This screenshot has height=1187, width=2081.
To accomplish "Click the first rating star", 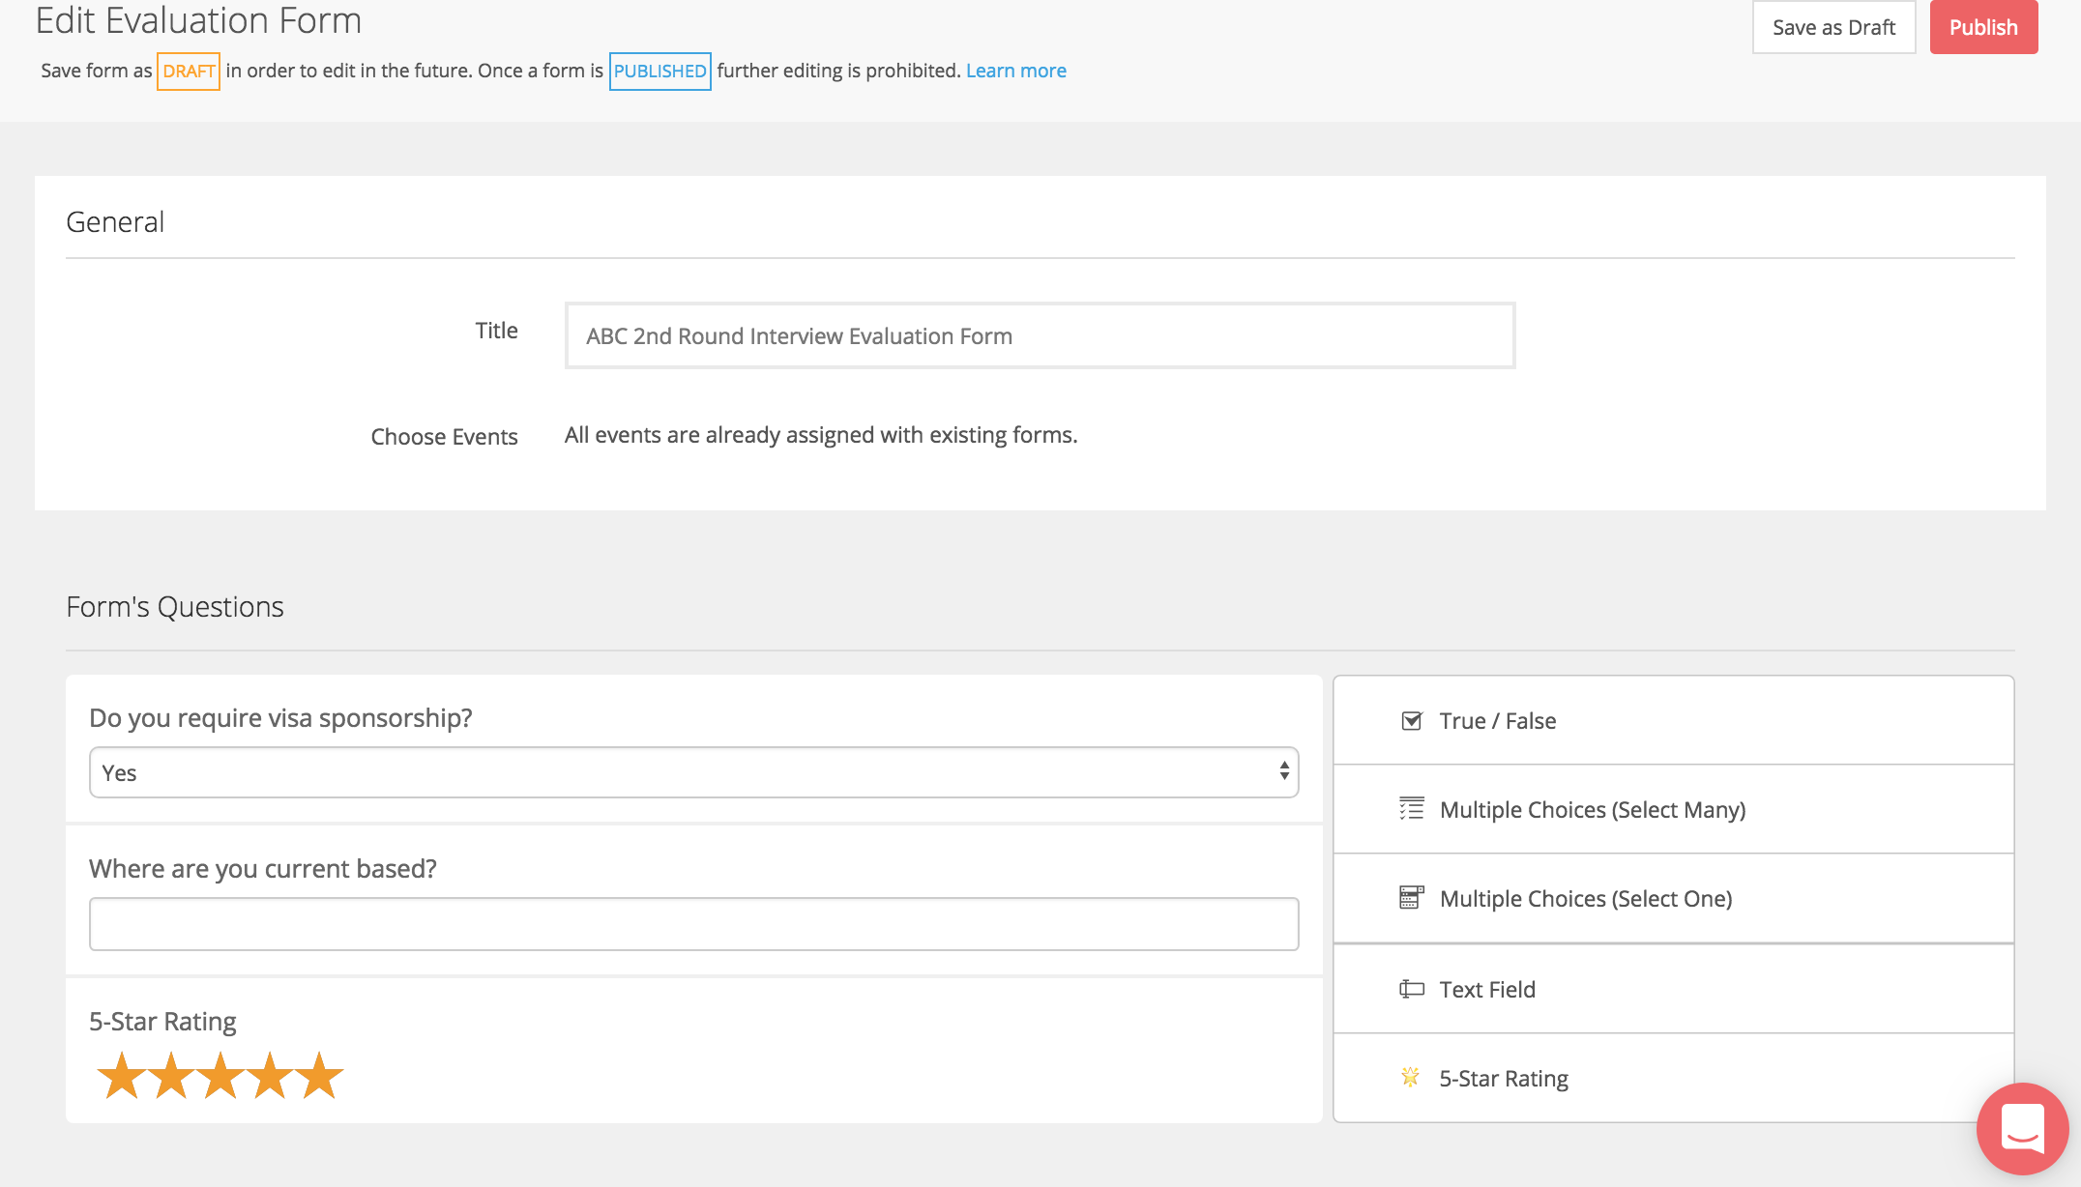I will click(x=122, y=1076).
